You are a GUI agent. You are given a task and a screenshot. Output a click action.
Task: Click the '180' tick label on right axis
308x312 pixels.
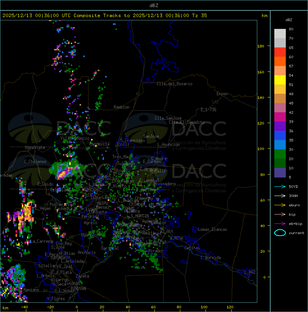pos(261,46)
